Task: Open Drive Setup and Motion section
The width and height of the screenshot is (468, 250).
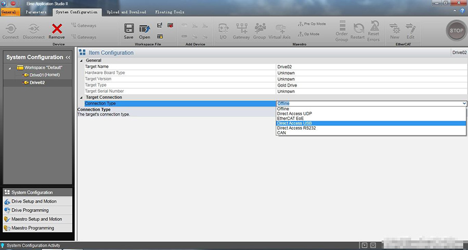Action: (x=34, y=201)
